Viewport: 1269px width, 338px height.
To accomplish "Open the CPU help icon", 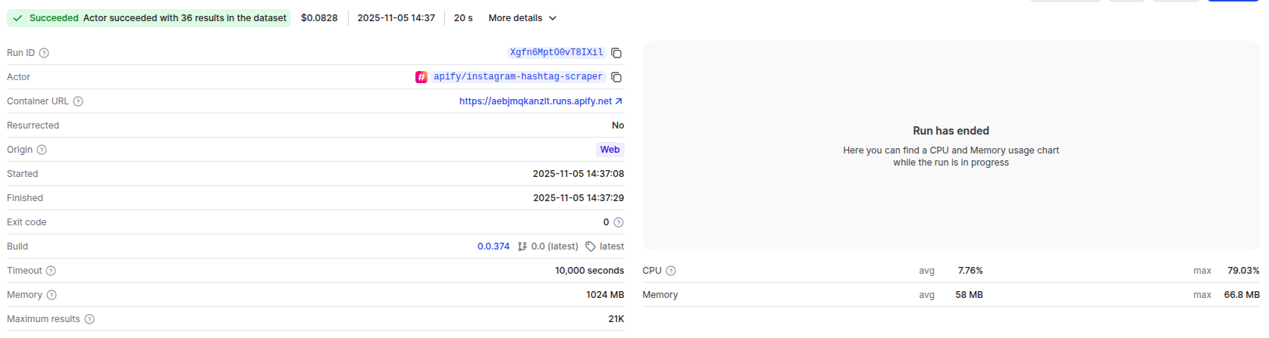I will (x=671, y=271).
